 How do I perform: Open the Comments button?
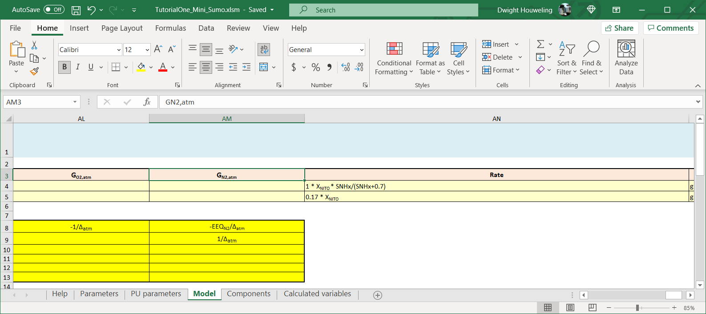click(670, 28)
